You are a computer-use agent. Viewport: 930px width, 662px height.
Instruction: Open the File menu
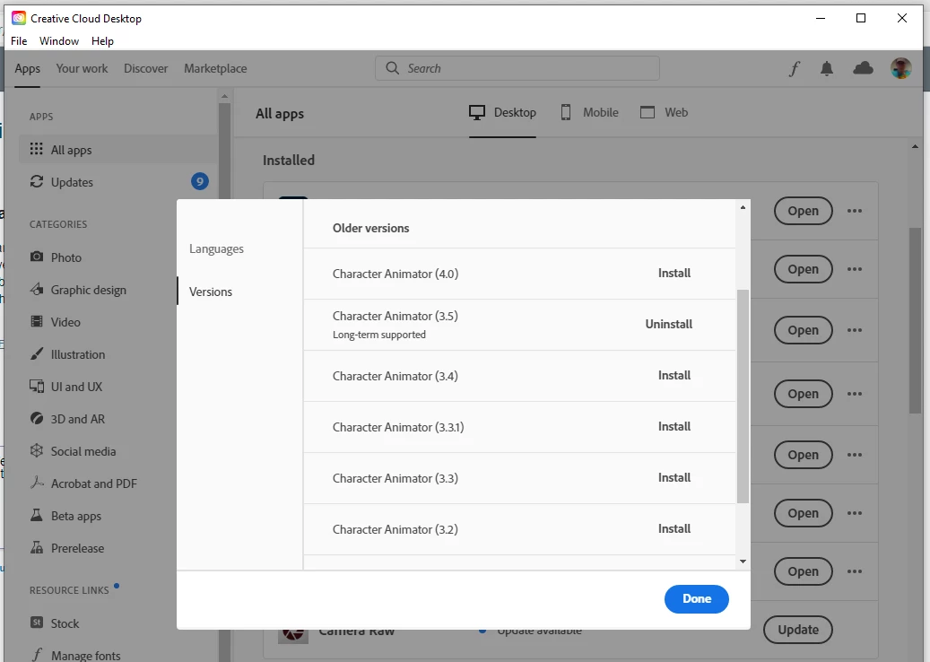tap(19, 41)
